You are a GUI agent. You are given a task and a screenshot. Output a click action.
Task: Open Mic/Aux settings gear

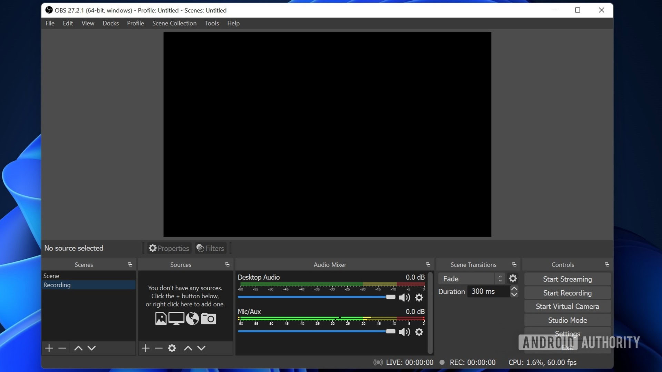(419, 332)
